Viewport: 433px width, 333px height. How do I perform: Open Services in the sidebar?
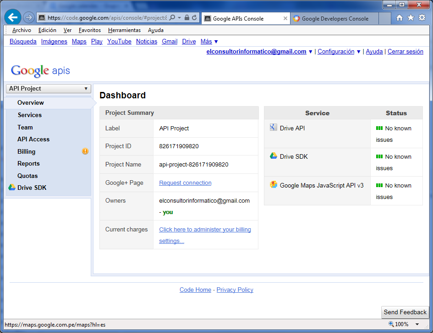29,115
